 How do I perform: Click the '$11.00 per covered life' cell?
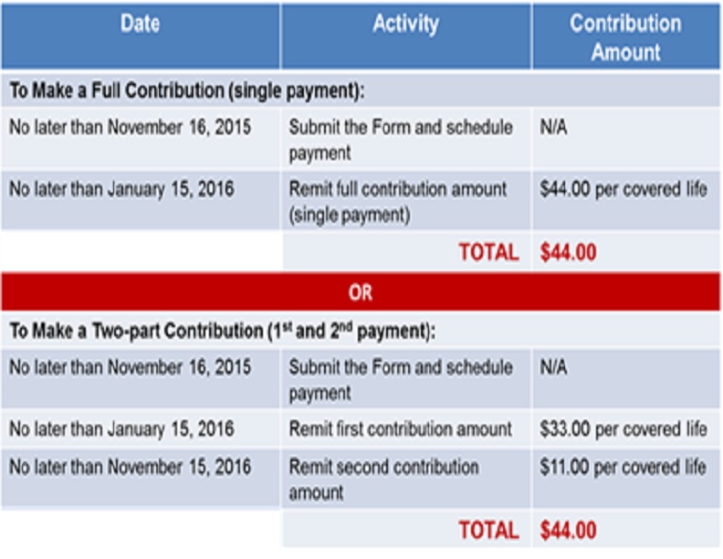[623, 467]
